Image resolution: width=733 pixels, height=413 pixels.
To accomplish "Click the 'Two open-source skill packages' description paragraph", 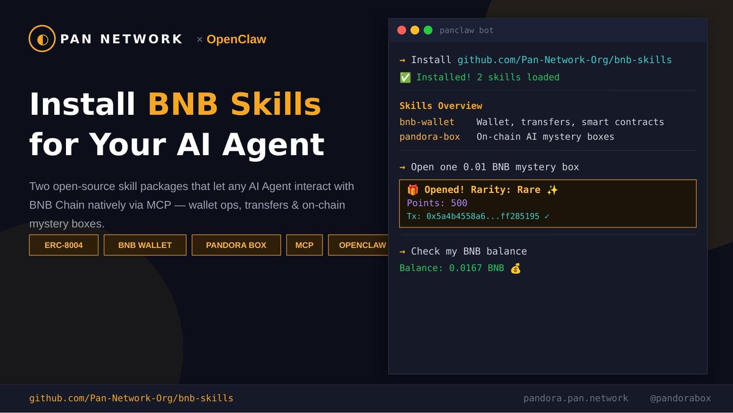I will click(x=192, y=205).
